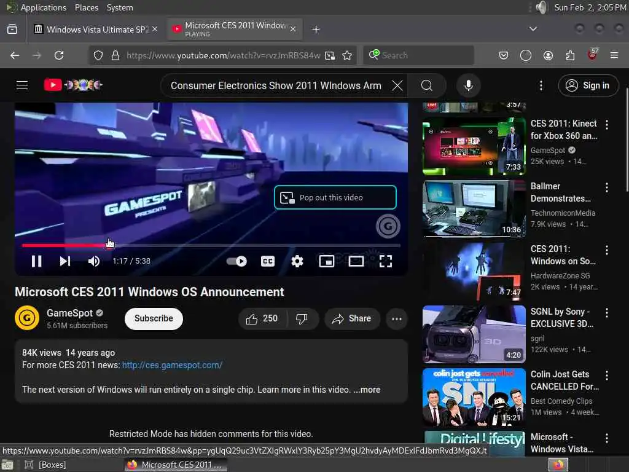This screenshot has width=629, height=472.
Task: Bookmark this page with star
Action: tap(348, 55)
